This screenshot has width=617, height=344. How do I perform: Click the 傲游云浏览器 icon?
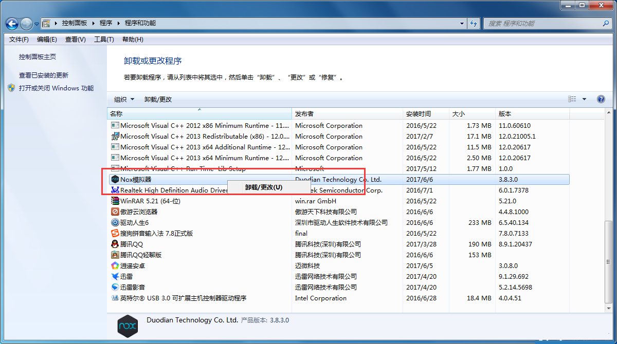tap(115, 212)
